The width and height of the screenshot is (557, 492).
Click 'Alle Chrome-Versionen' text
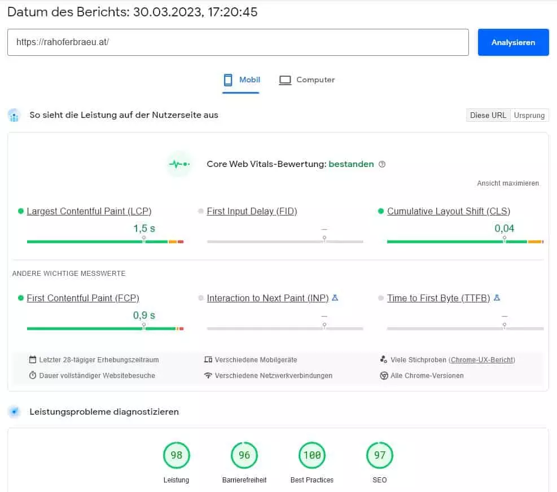(427, 375)
